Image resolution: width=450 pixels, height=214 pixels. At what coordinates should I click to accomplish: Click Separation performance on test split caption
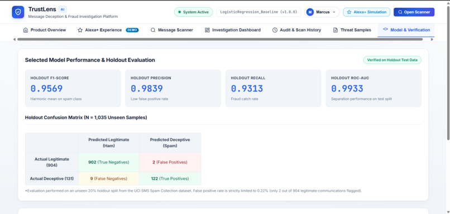pos(361,99)
